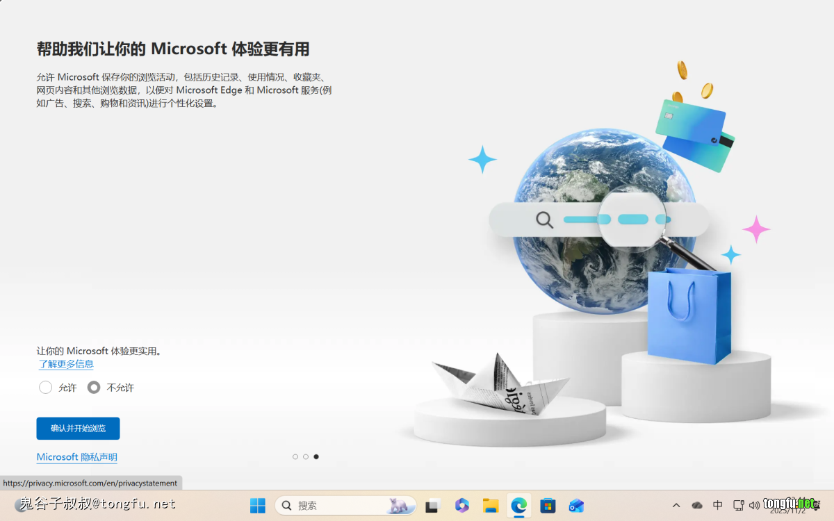Screen dimensions: 834x521
Task: Click the OneDrive cloud tray icon
Action: pyautogui.click(x=697, y=506)
